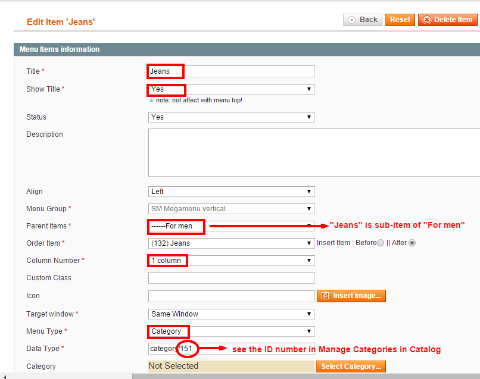Click the 'Parent Items' label
The height and width of the screenshot is (379, 480).
point(46,226)
